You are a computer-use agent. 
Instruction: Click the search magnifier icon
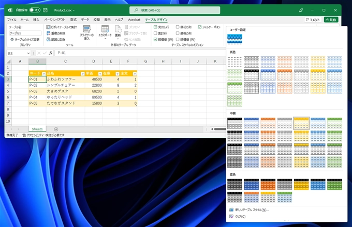click(136, 10)
